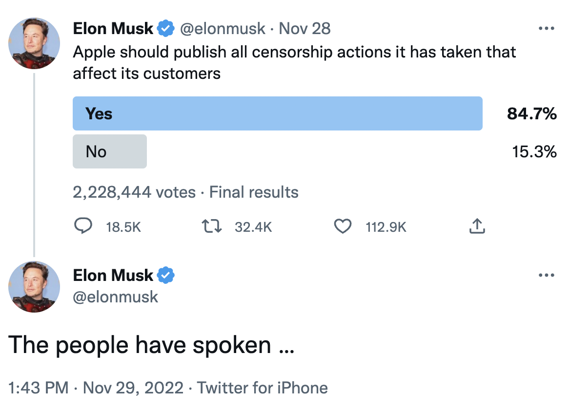Open the 1:43 PM · Nov 29, 2022 timestamp

(x=96, y=388)
